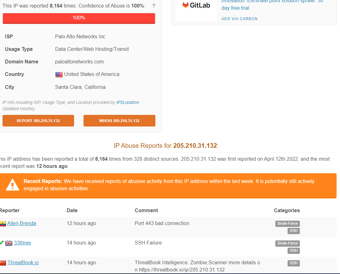The height and width of the screenshot is (274, 340).
Task: Click the Ecuador flag beside Allen Brenda
Action: pyautogui.click(x=3, y=224)
